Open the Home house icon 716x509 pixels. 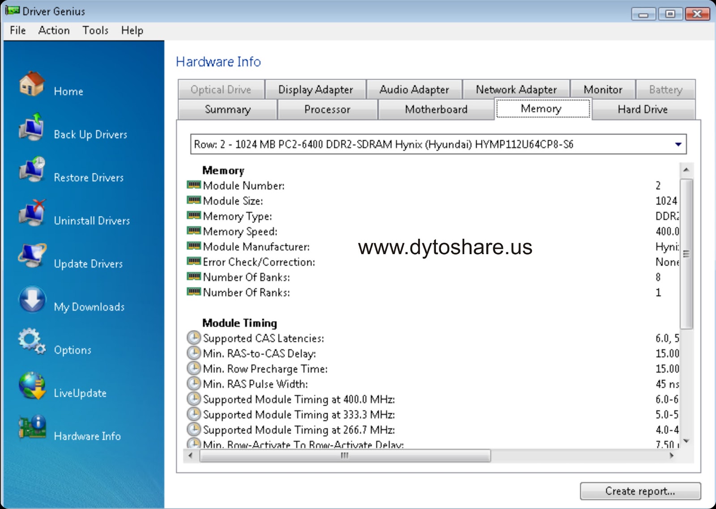31,84
